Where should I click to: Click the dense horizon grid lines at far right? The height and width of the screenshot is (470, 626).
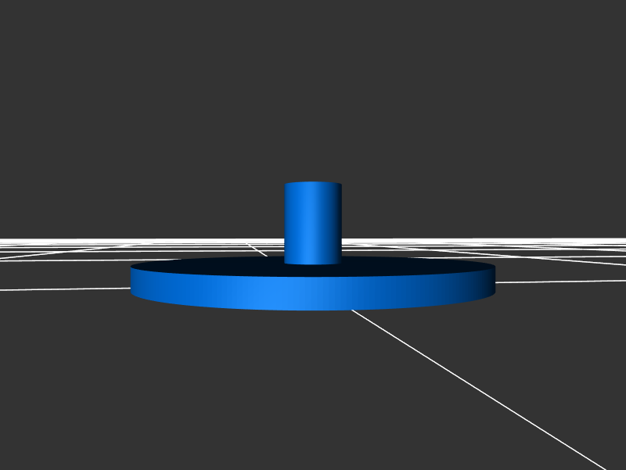click(595, 242)
